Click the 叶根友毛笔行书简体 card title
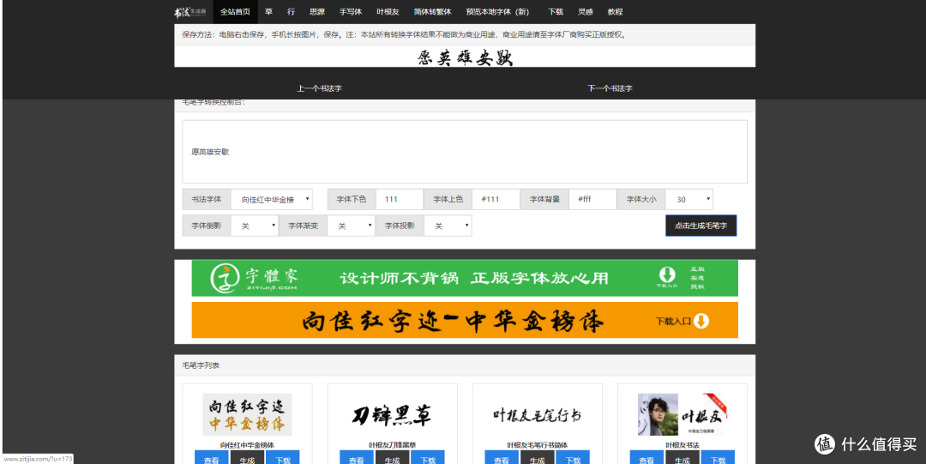This screenshot has width=926, height=464. (538, 445)
